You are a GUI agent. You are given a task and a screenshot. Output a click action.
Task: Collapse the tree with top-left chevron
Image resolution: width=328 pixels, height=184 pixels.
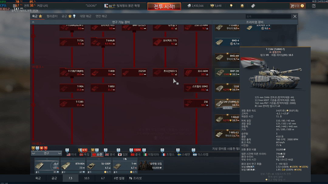click(x=33, y=22)
